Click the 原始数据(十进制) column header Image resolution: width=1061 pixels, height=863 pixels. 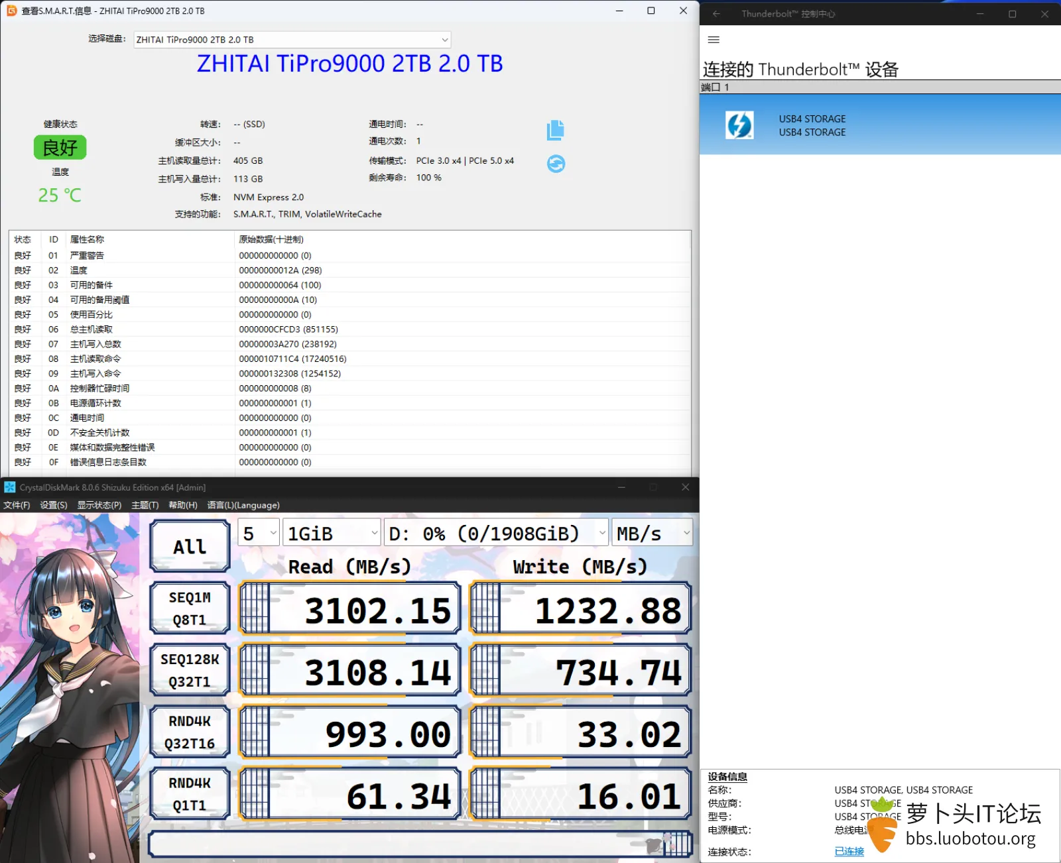click(271, 239)
